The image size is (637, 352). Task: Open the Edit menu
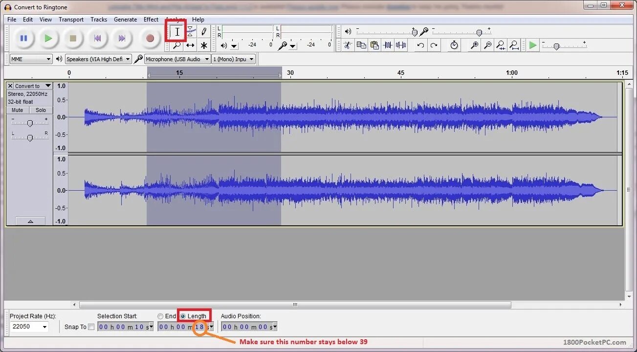(28, 20)
